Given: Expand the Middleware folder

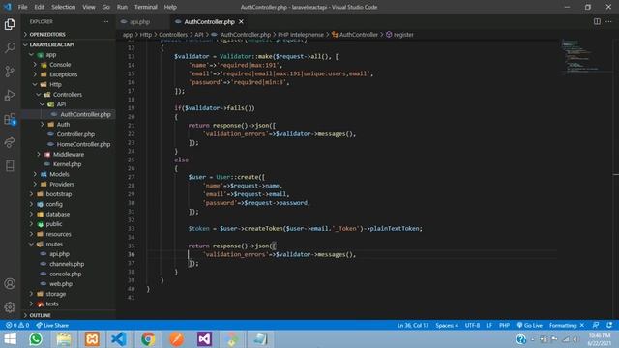Looking at the screenshot, I should (x=69, y=154).
